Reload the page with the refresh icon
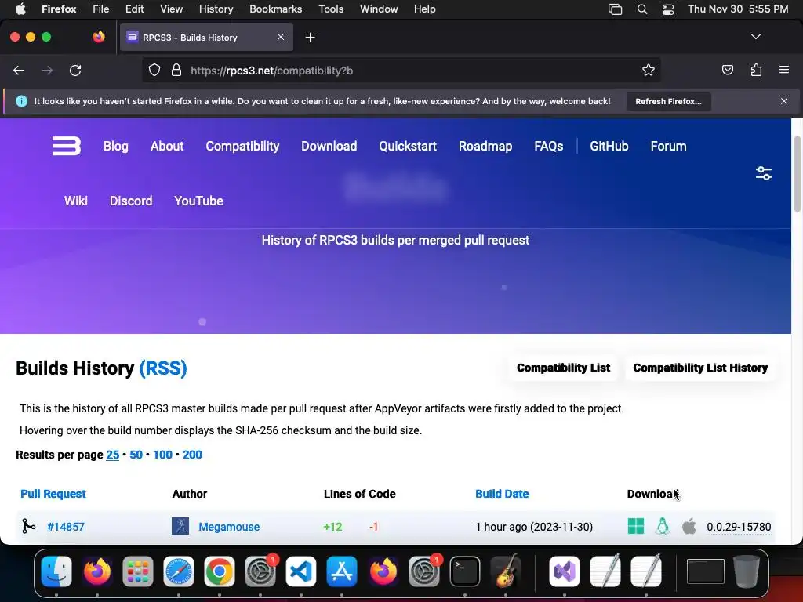 pos(75,70)
